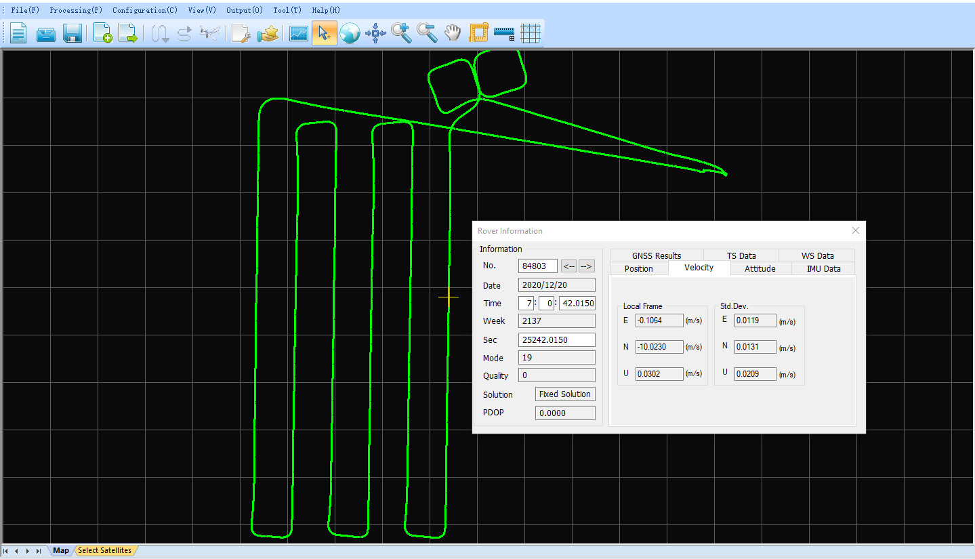This screenshot has width=975, height=559.
Task: Click the blue ruler distance icon
Action: pos(505,33)
